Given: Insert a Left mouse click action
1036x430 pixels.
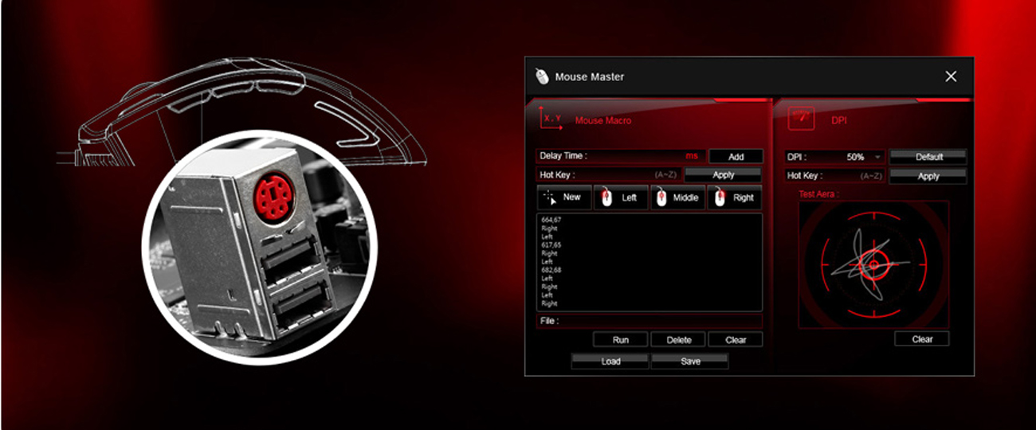Looking at the screenshot, I should (620, 197).
